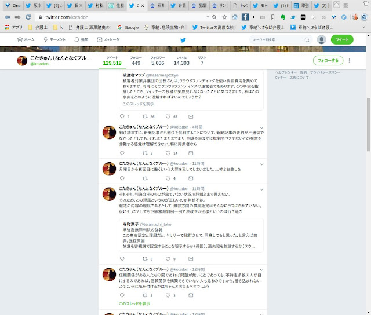Viewport: 371px width, 315px height.
Task: Expand the chevron menu on the 月曜日 tweet
Action: [x=261, y=164]
